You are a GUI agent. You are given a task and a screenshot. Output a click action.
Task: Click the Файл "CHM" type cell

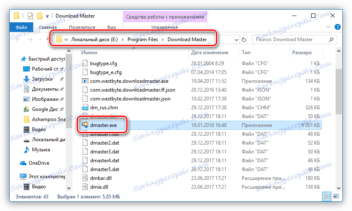256,108
